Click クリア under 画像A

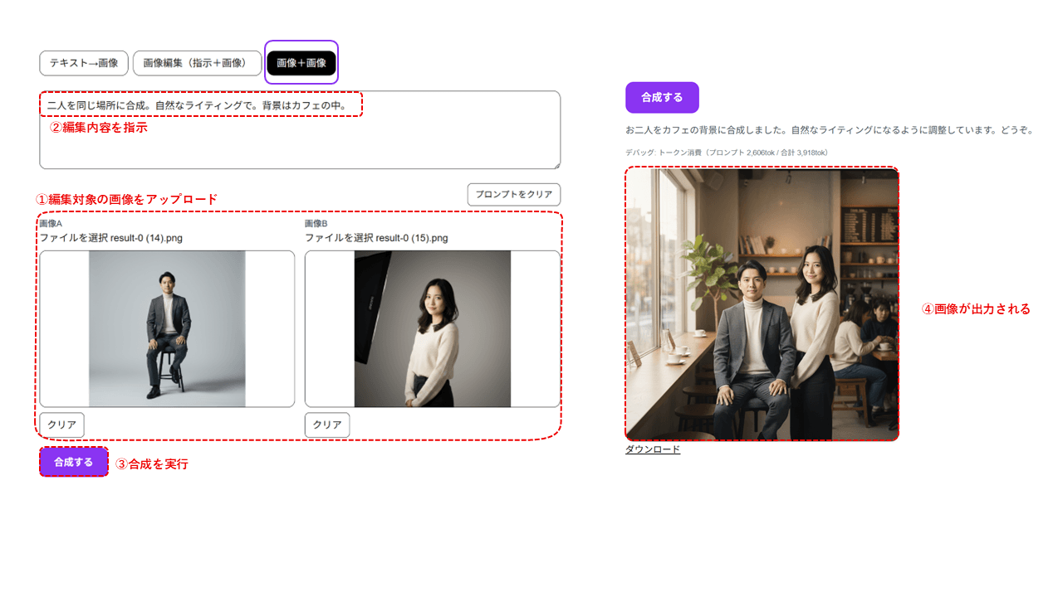coord(61,424)
